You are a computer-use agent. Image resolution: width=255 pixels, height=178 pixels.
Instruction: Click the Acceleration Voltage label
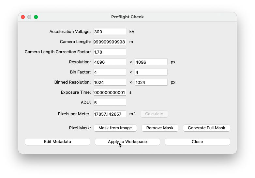coord(70,32)
